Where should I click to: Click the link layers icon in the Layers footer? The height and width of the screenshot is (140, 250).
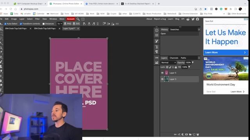pyautogui.click(x=175, y=135)
